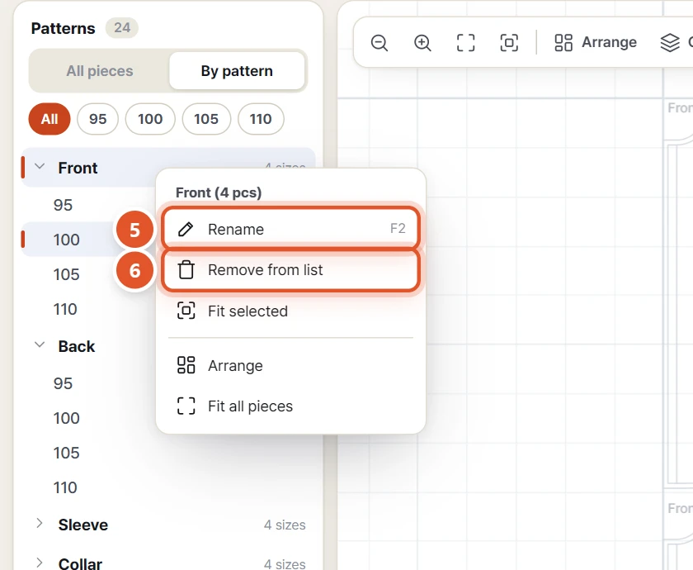Click the trash icon beside Remove from list
The height and width of the screenshot is (570, 693).
click(186, 270)
